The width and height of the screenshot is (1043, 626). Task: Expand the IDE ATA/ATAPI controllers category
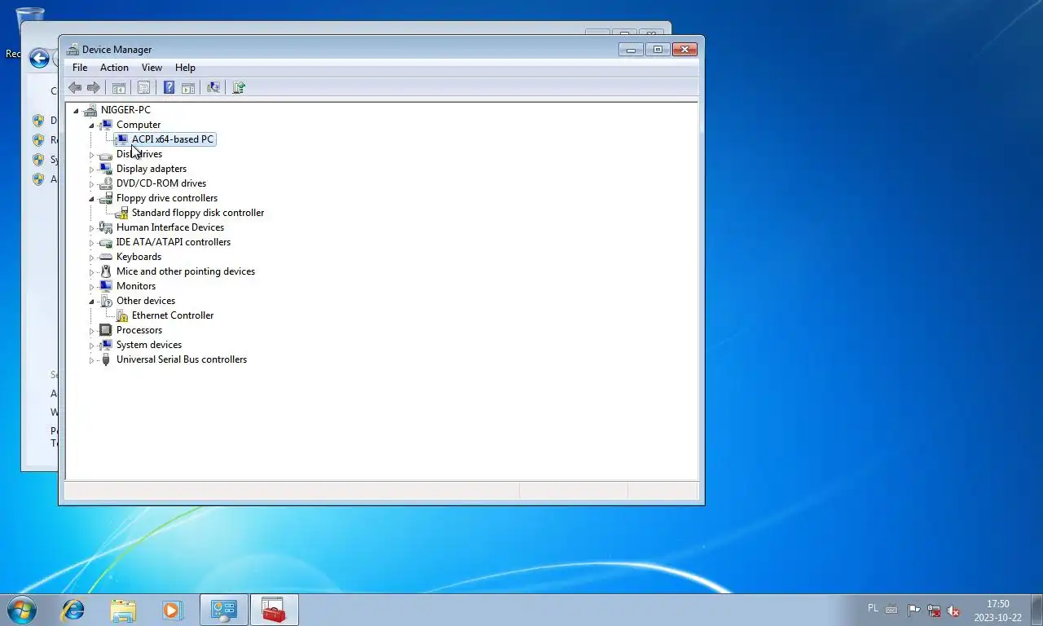pyautogui.click(x=91, y=243)
